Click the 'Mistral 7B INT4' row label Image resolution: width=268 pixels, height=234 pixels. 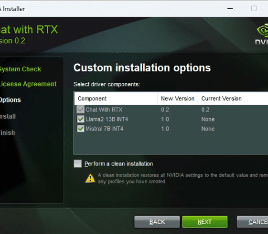point(104,129)
